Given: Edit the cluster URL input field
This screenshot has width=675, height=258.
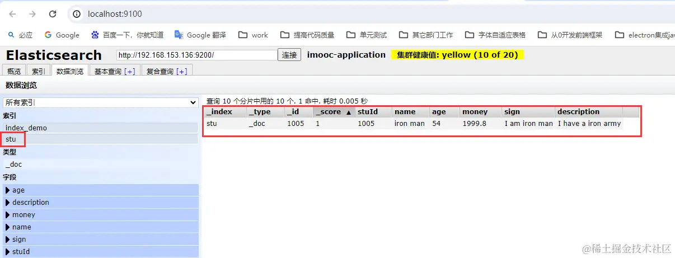Looking at the screenshot, I should click(x=197, y=55).
